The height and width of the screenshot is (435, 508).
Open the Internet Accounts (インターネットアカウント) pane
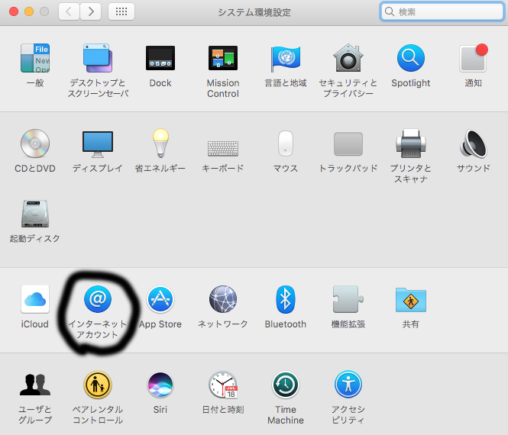98,300
